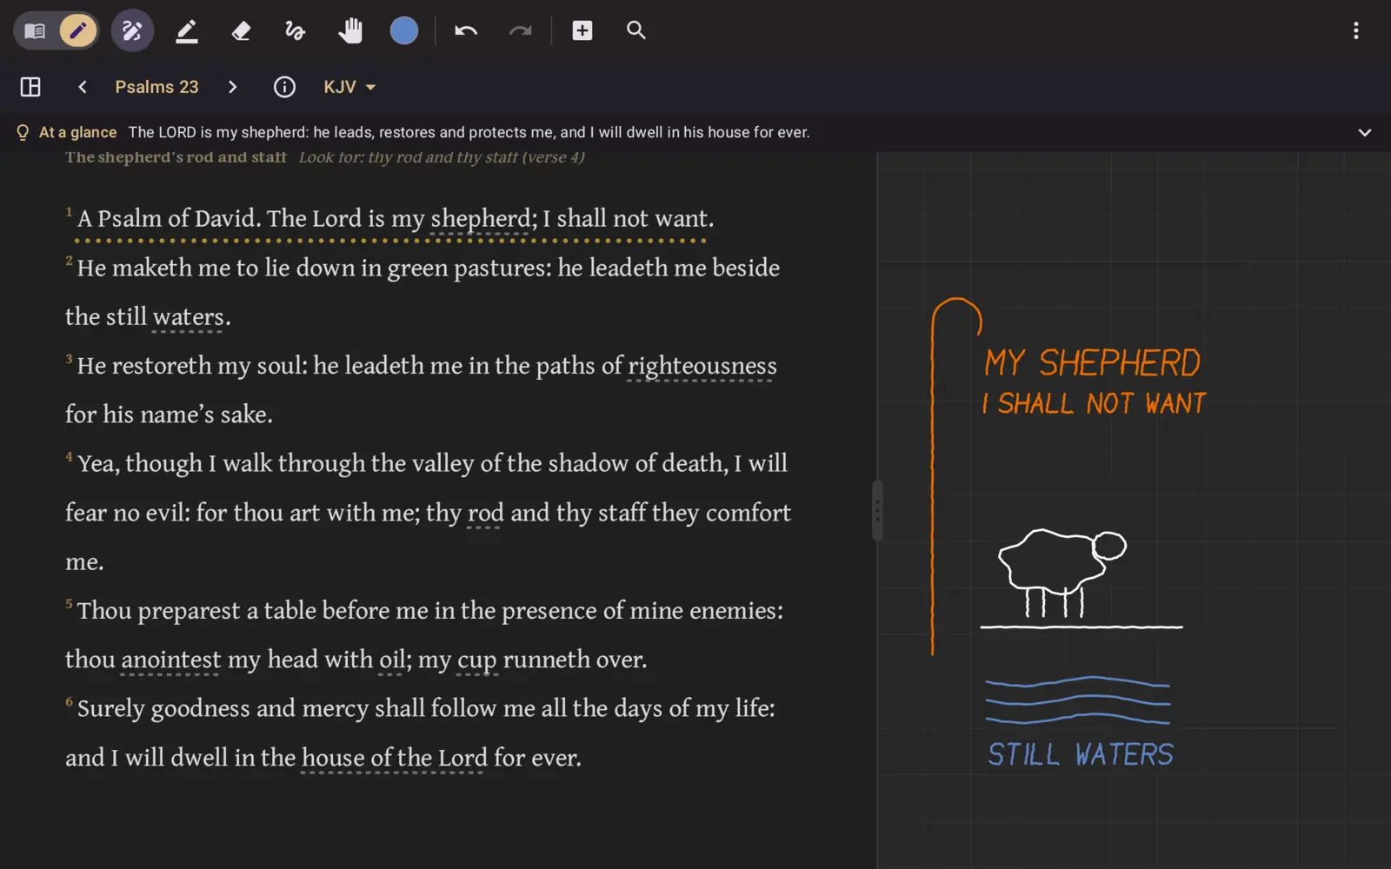
Task: Show chapter info
Action: tap(284, 87)
